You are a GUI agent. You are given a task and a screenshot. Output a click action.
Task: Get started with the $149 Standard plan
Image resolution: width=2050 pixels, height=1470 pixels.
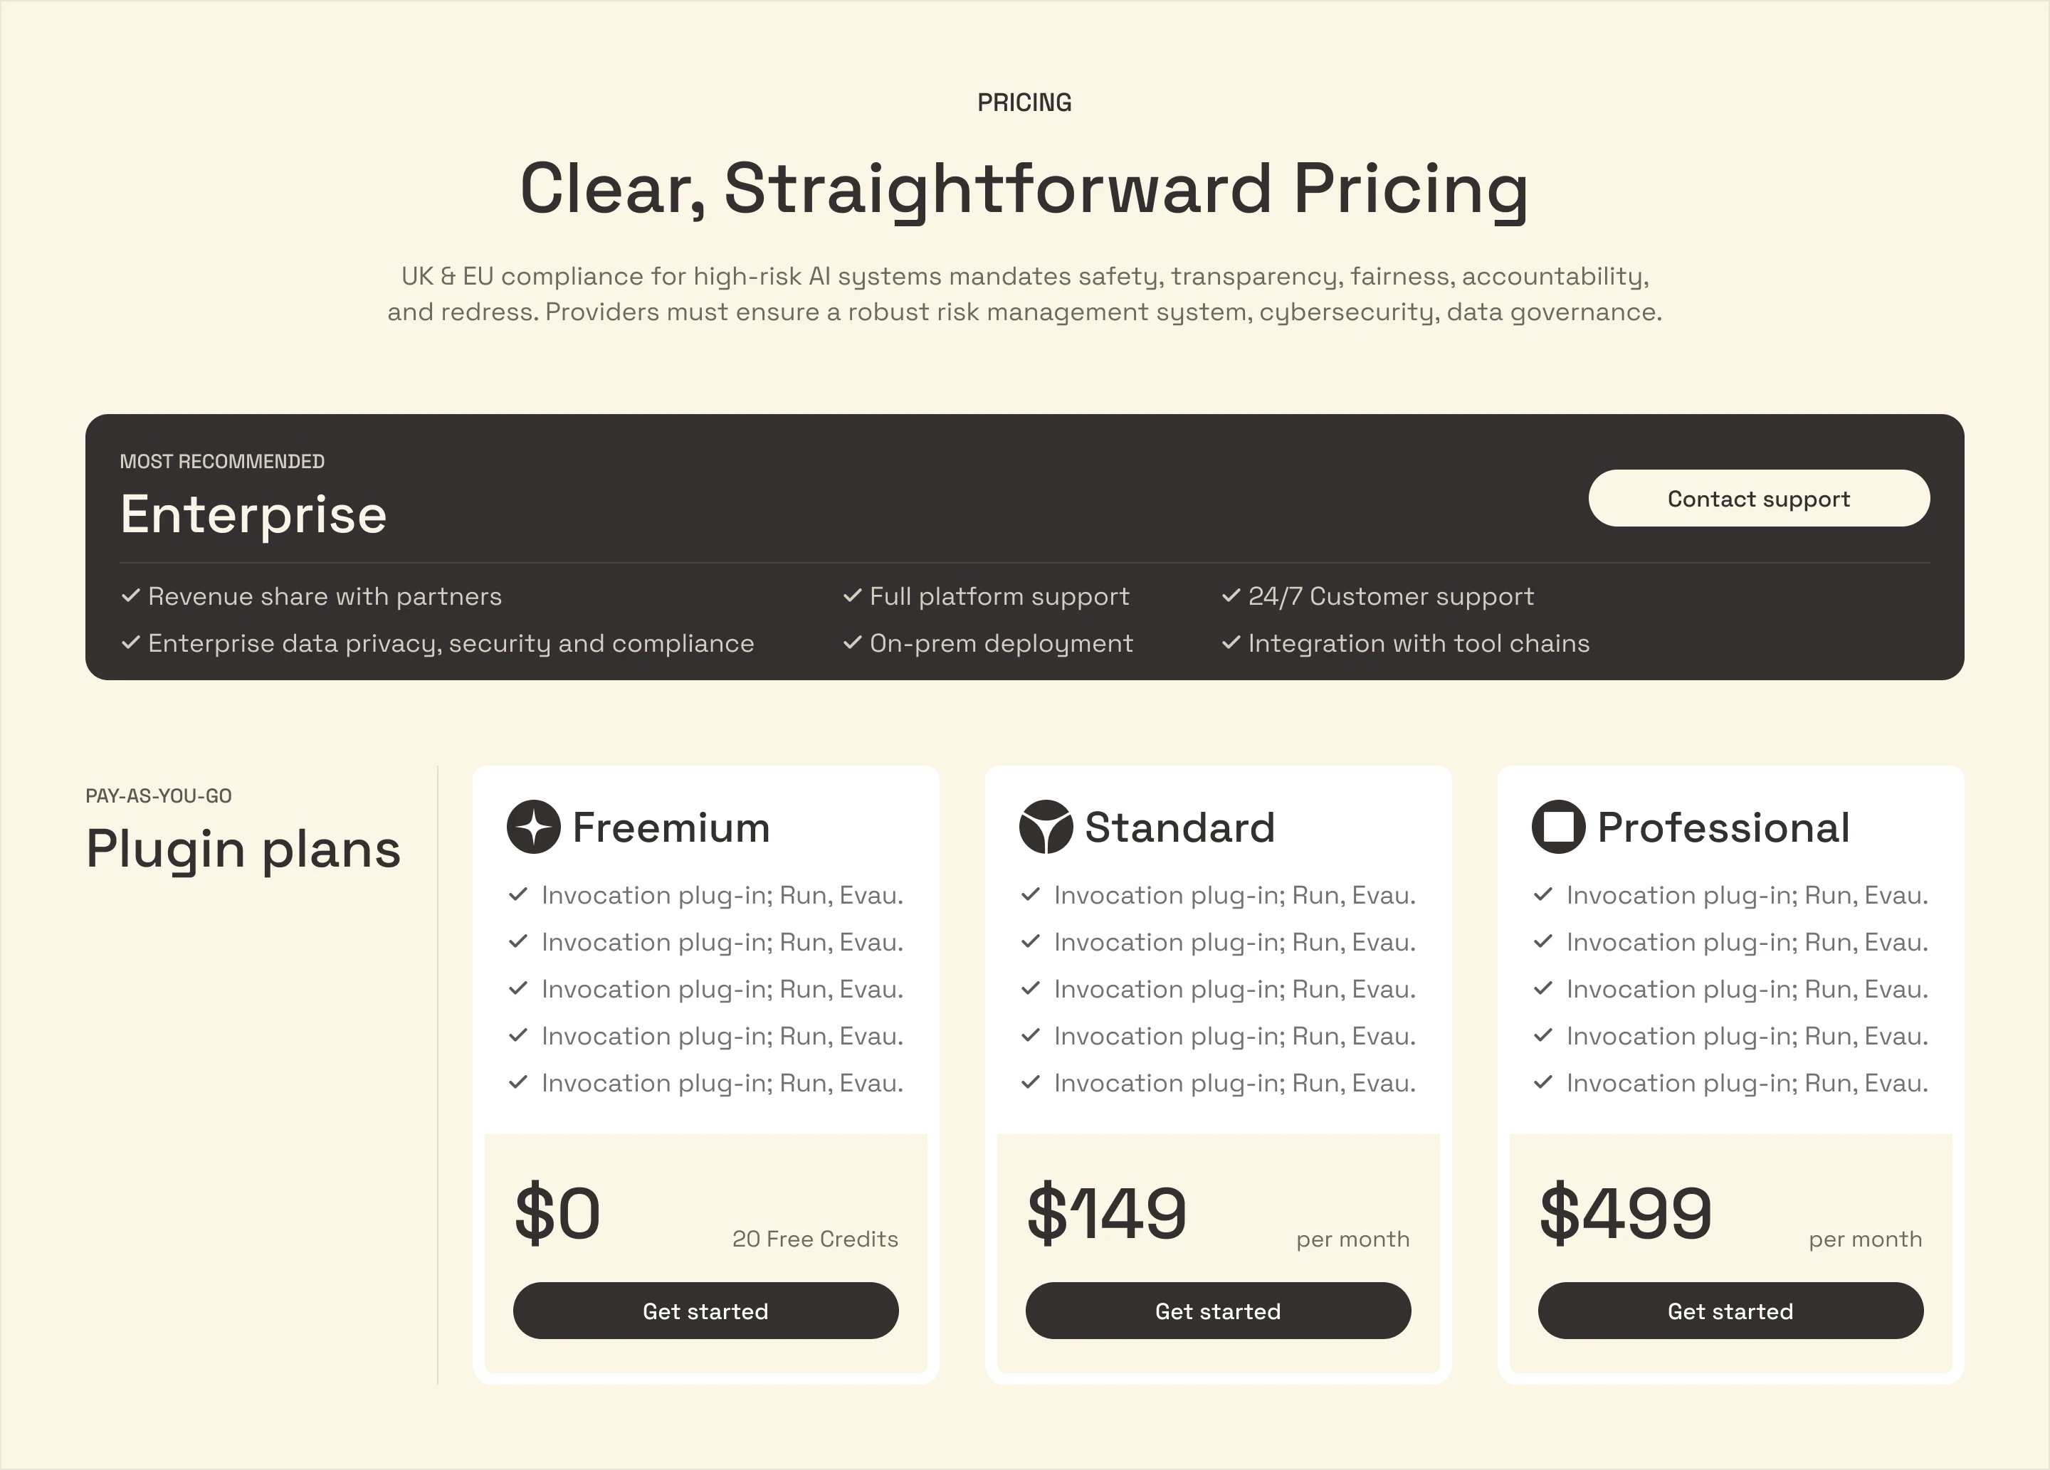1219,1311
